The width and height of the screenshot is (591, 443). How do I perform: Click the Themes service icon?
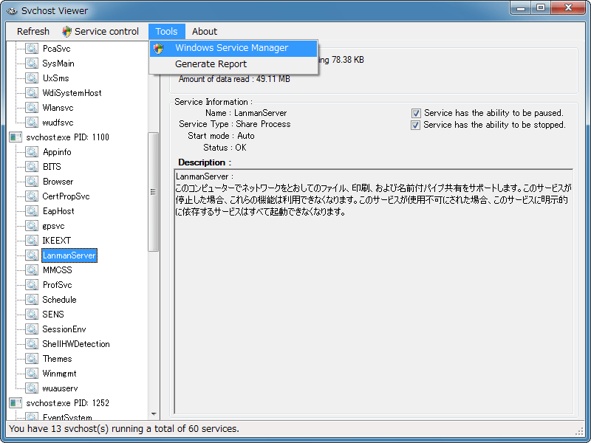pos(32,359)
